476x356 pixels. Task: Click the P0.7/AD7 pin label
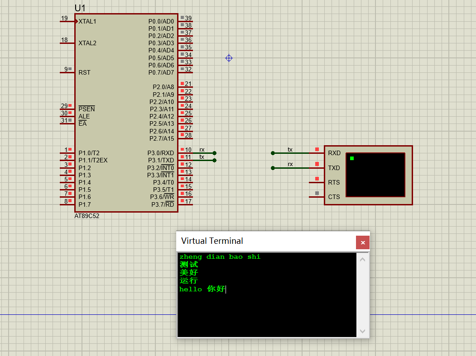pos(161,73)
